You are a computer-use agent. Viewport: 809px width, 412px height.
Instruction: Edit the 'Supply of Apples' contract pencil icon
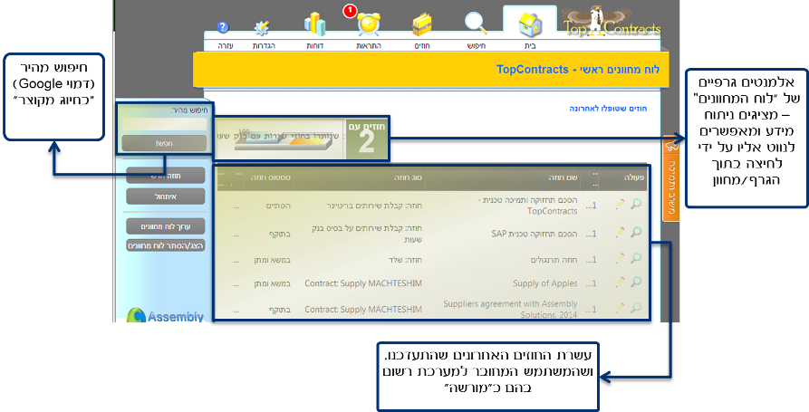621,282
